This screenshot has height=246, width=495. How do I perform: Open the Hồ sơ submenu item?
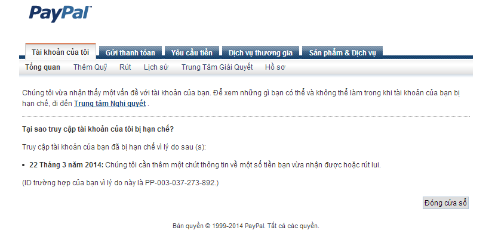click(x=275, y=67)
